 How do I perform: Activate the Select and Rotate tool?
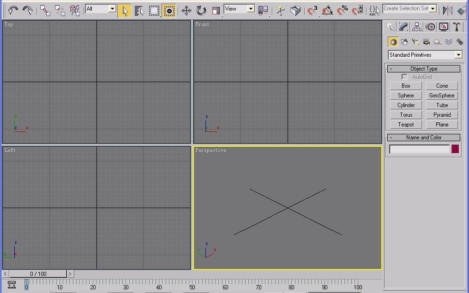coord(202,8)
